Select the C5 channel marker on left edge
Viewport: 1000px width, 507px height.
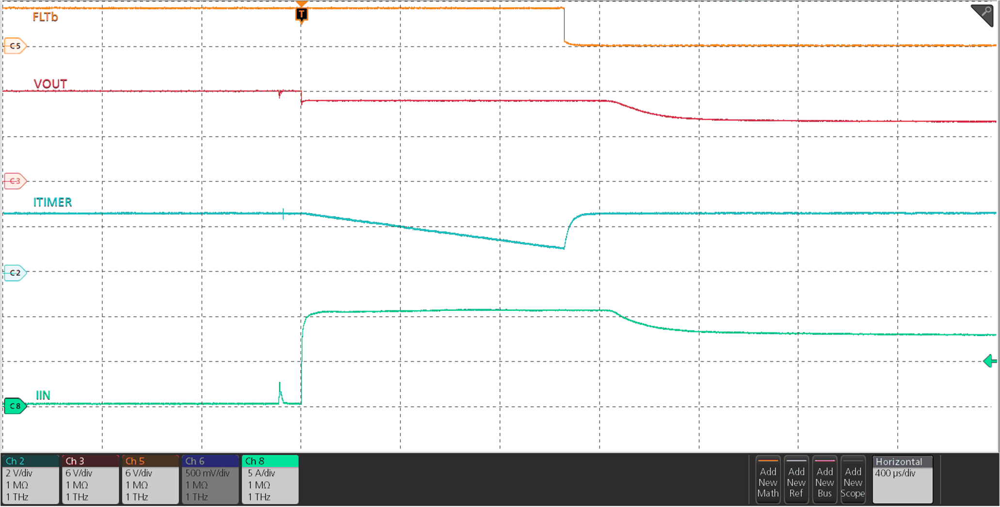(15, 46)
